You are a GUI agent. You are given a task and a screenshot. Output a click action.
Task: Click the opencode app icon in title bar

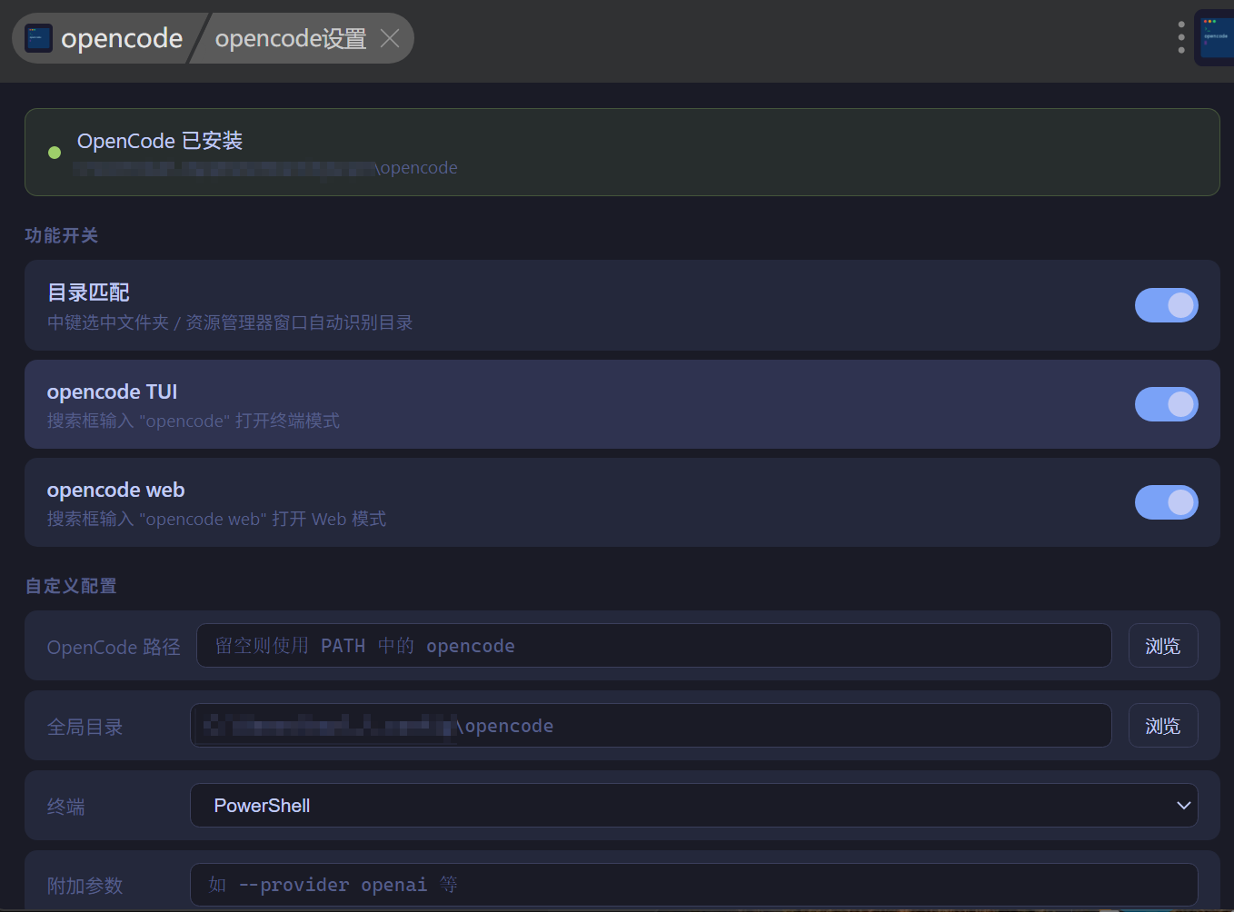point(38,38)
